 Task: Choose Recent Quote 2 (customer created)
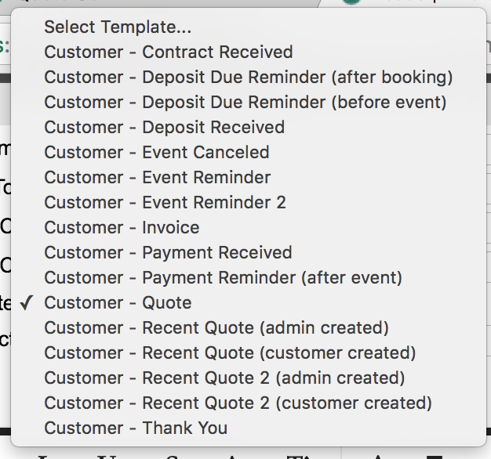pos(238,403)
